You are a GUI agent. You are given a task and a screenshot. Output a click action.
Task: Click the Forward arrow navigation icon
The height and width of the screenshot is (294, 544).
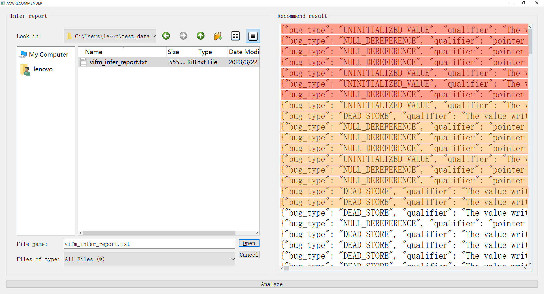(x=183, y=36)
